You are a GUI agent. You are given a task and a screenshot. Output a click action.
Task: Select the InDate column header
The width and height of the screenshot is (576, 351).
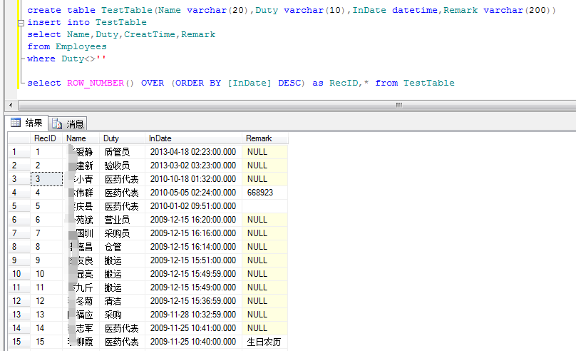(x=193, y=138)
